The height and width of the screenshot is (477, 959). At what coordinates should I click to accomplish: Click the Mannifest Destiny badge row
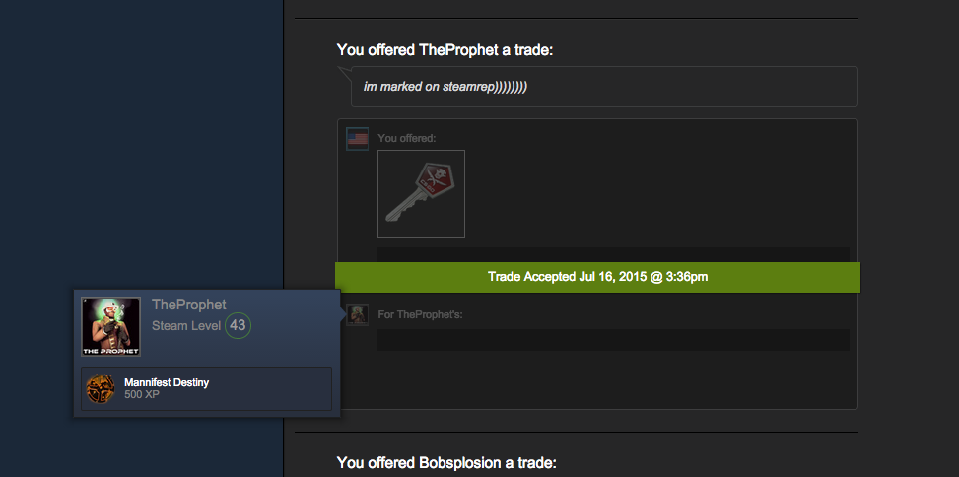point(207,388)
